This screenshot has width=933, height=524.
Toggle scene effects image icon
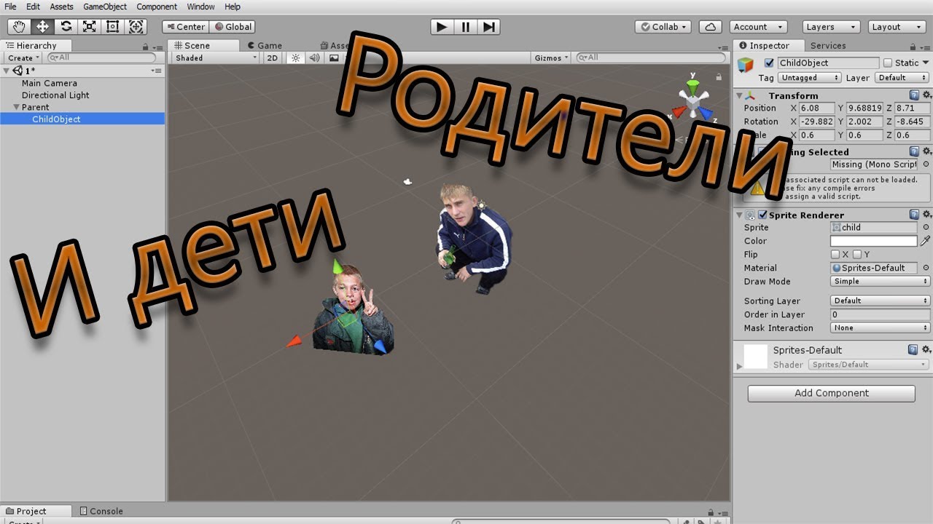point(334,57)
